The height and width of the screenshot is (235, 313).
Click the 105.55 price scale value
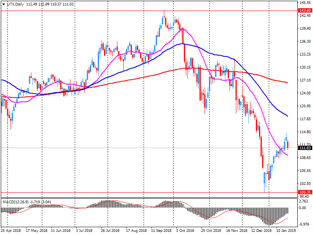pos(306,171)
